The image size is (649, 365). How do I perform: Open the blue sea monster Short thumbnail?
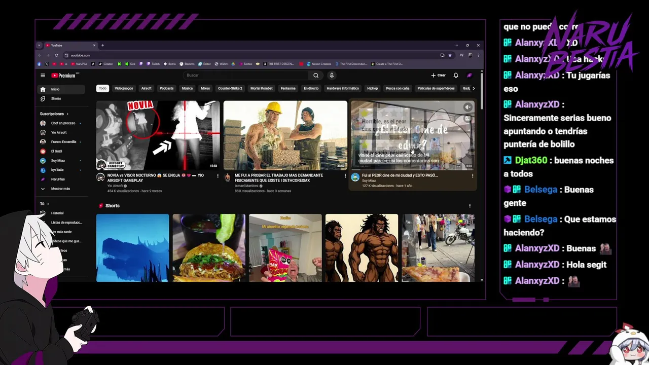coord(132,248)
